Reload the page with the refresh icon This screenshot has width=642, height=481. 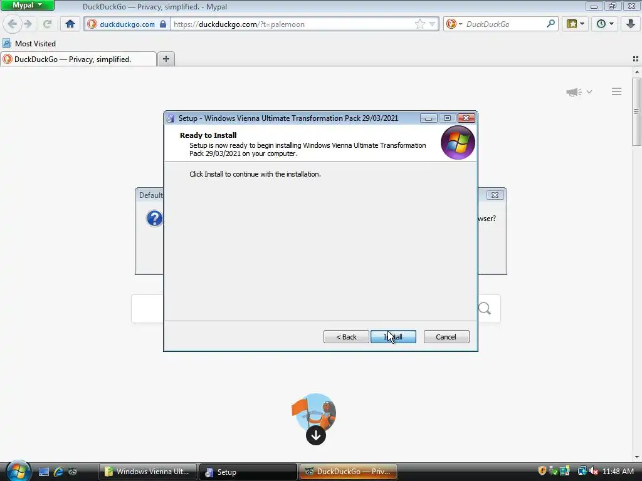click(48, 24)
